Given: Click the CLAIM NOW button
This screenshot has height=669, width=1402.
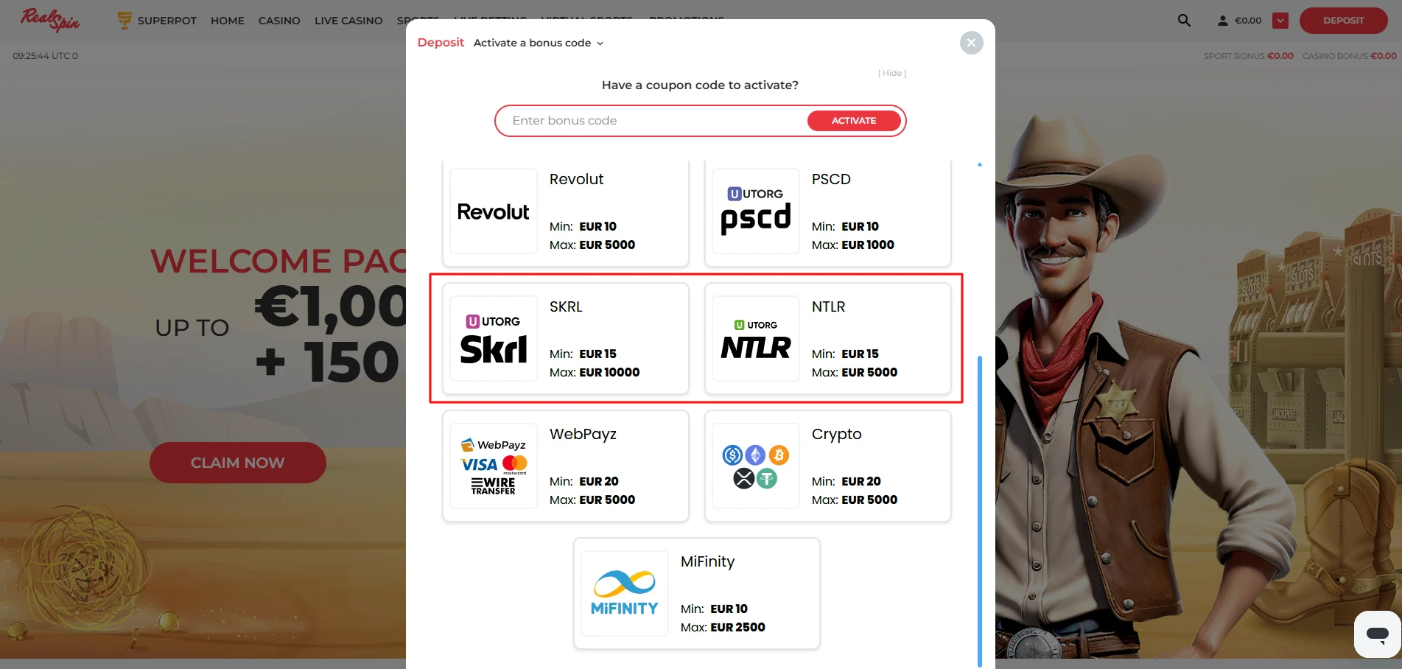Looking at the screenshot, I should 237,463.
